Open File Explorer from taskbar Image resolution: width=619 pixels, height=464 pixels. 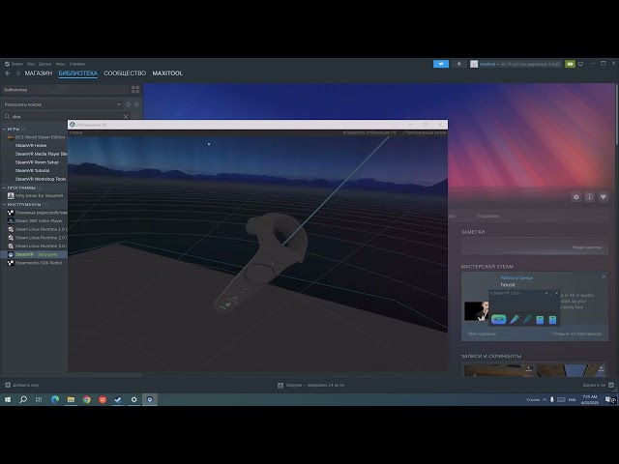click(x=71, y=399)
